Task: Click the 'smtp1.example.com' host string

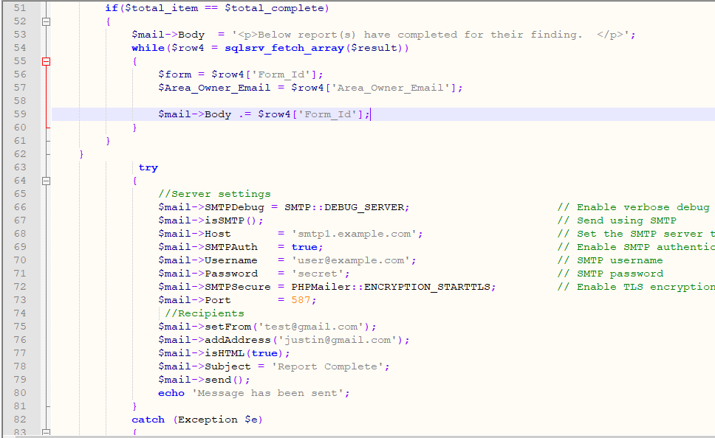Action: tap(355, 234)
